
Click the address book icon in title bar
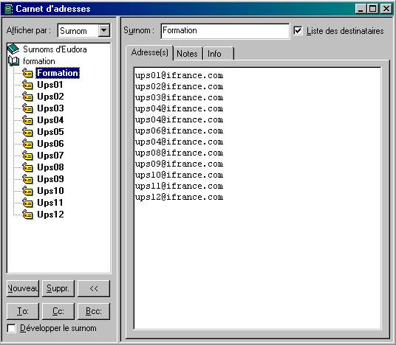(x=8, y=9)
